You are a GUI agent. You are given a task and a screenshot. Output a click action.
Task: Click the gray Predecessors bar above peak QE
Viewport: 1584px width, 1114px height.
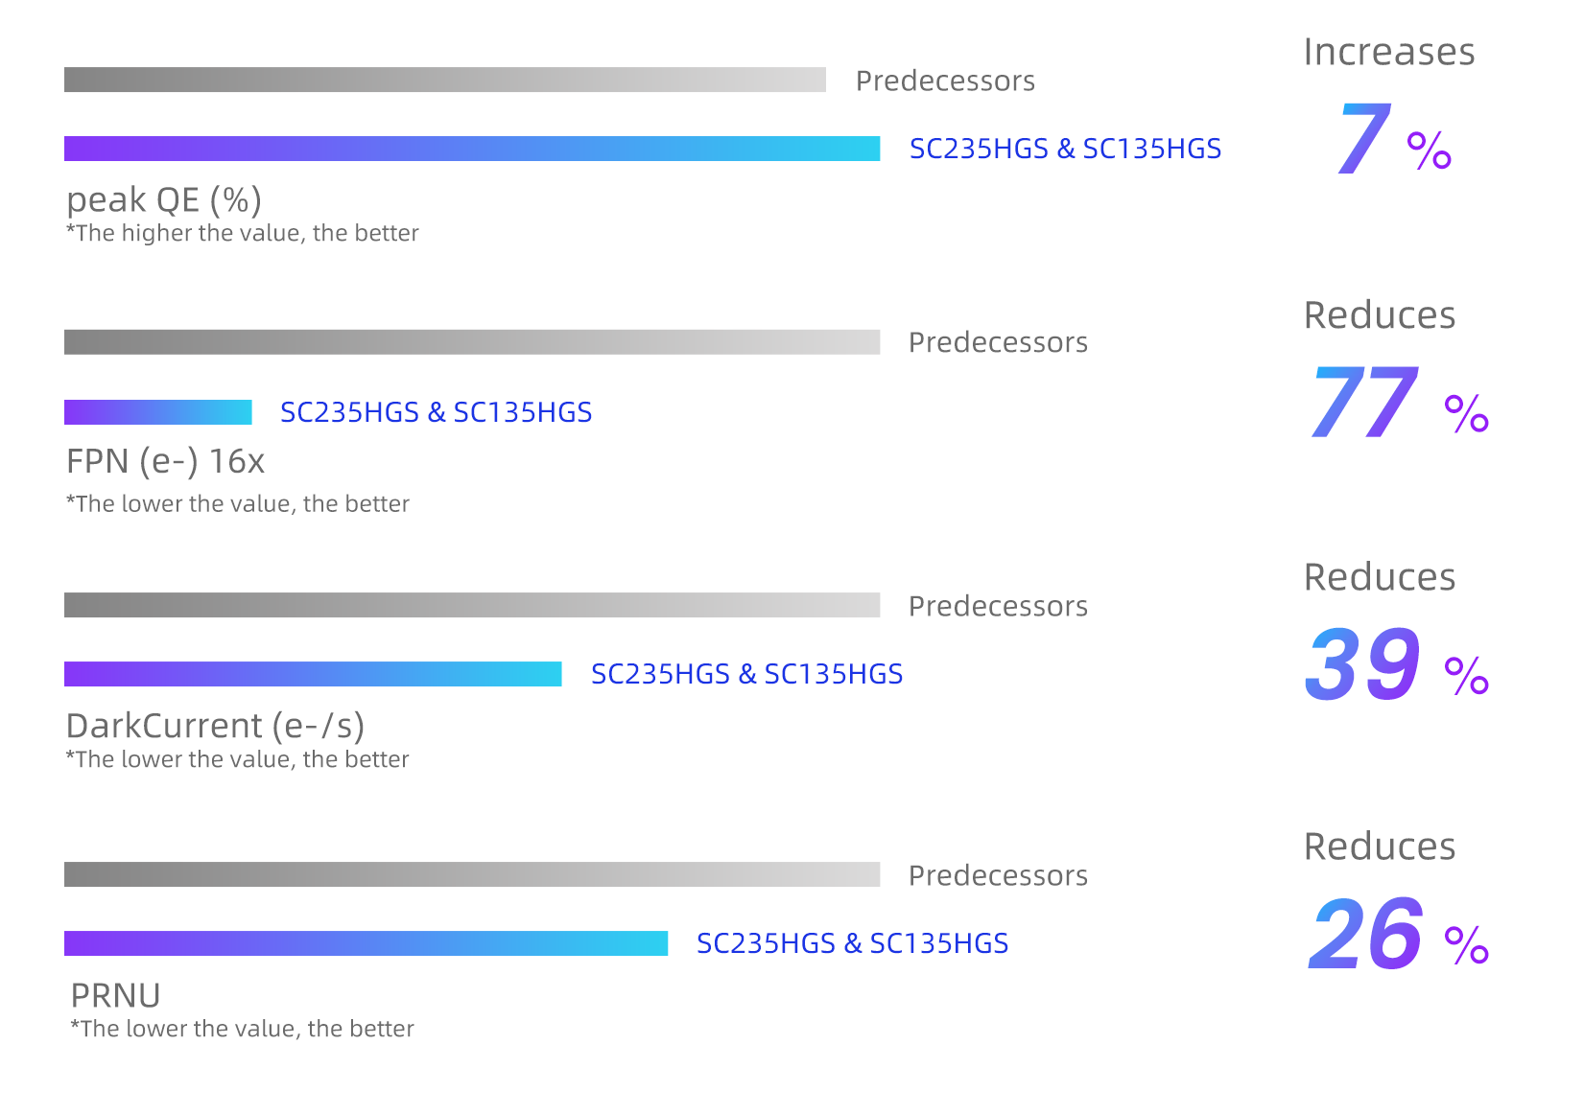coord(444,80)
